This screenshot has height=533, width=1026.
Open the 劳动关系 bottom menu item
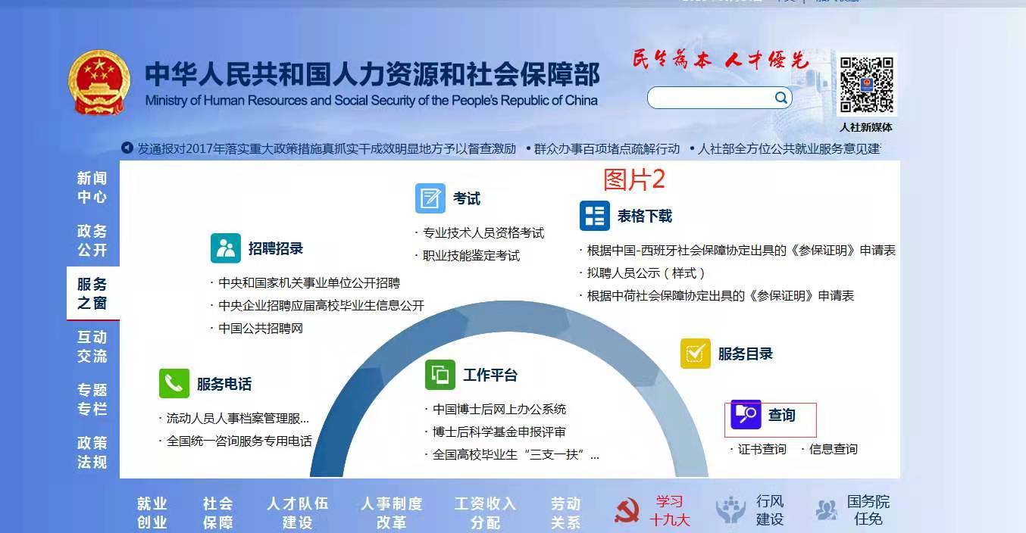[x=566, y=513]
